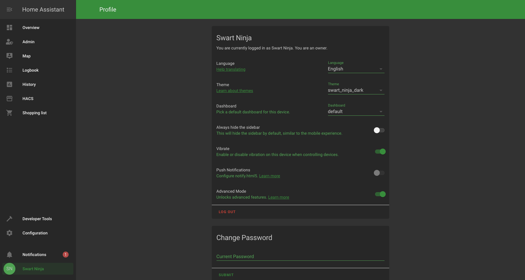525x280 pixels.
Task: Click the 'Vibrate' setting label
Action: (x=223, y=149)
